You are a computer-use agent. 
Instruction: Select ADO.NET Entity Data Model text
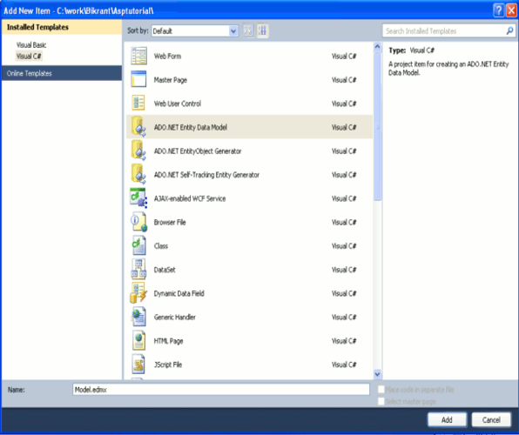pos(191,127)
